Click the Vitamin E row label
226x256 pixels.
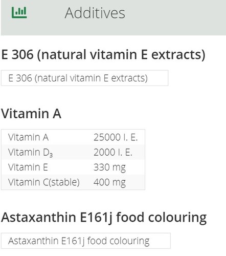tap(28, 167)
